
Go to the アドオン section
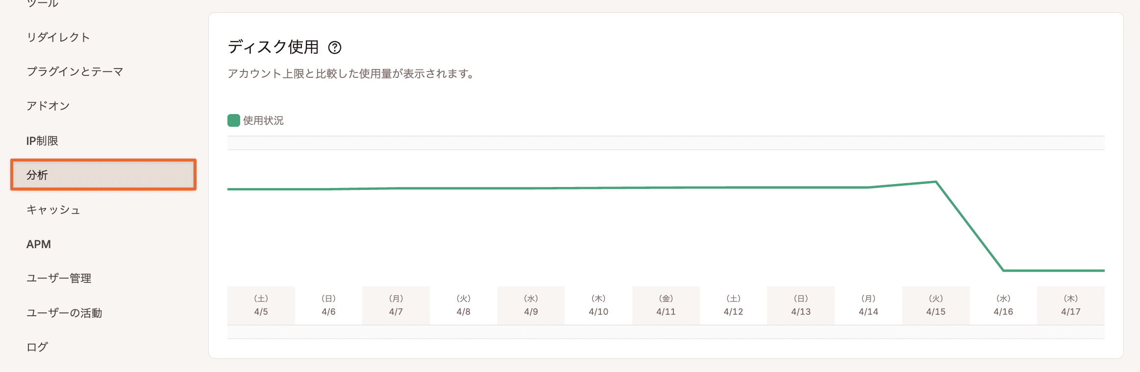48,106
